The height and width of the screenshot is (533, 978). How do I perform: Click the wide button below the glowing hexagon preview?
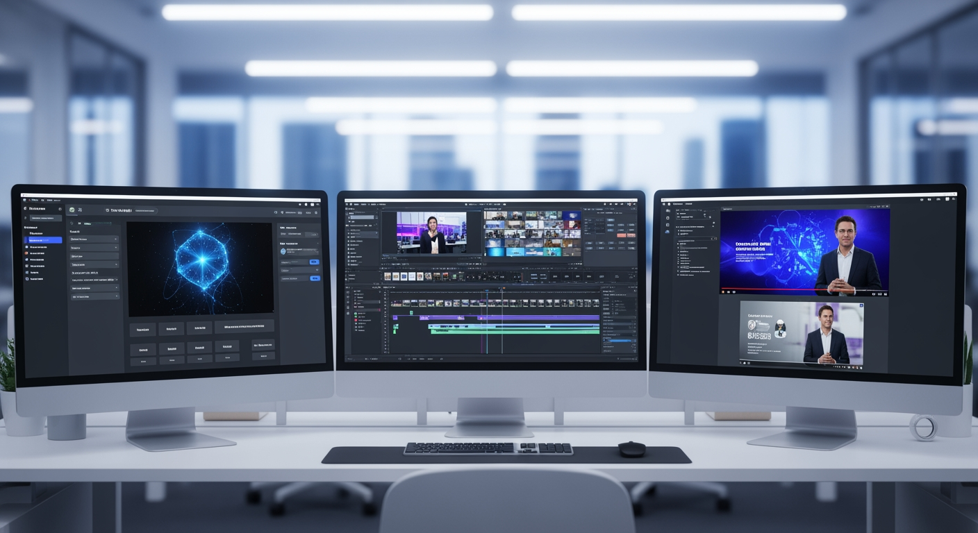click(x=244, y=327)
